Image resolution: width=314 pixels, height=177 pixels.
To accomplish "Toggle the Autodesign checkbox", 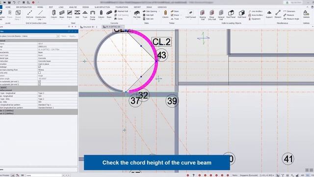I will point(39,67).
